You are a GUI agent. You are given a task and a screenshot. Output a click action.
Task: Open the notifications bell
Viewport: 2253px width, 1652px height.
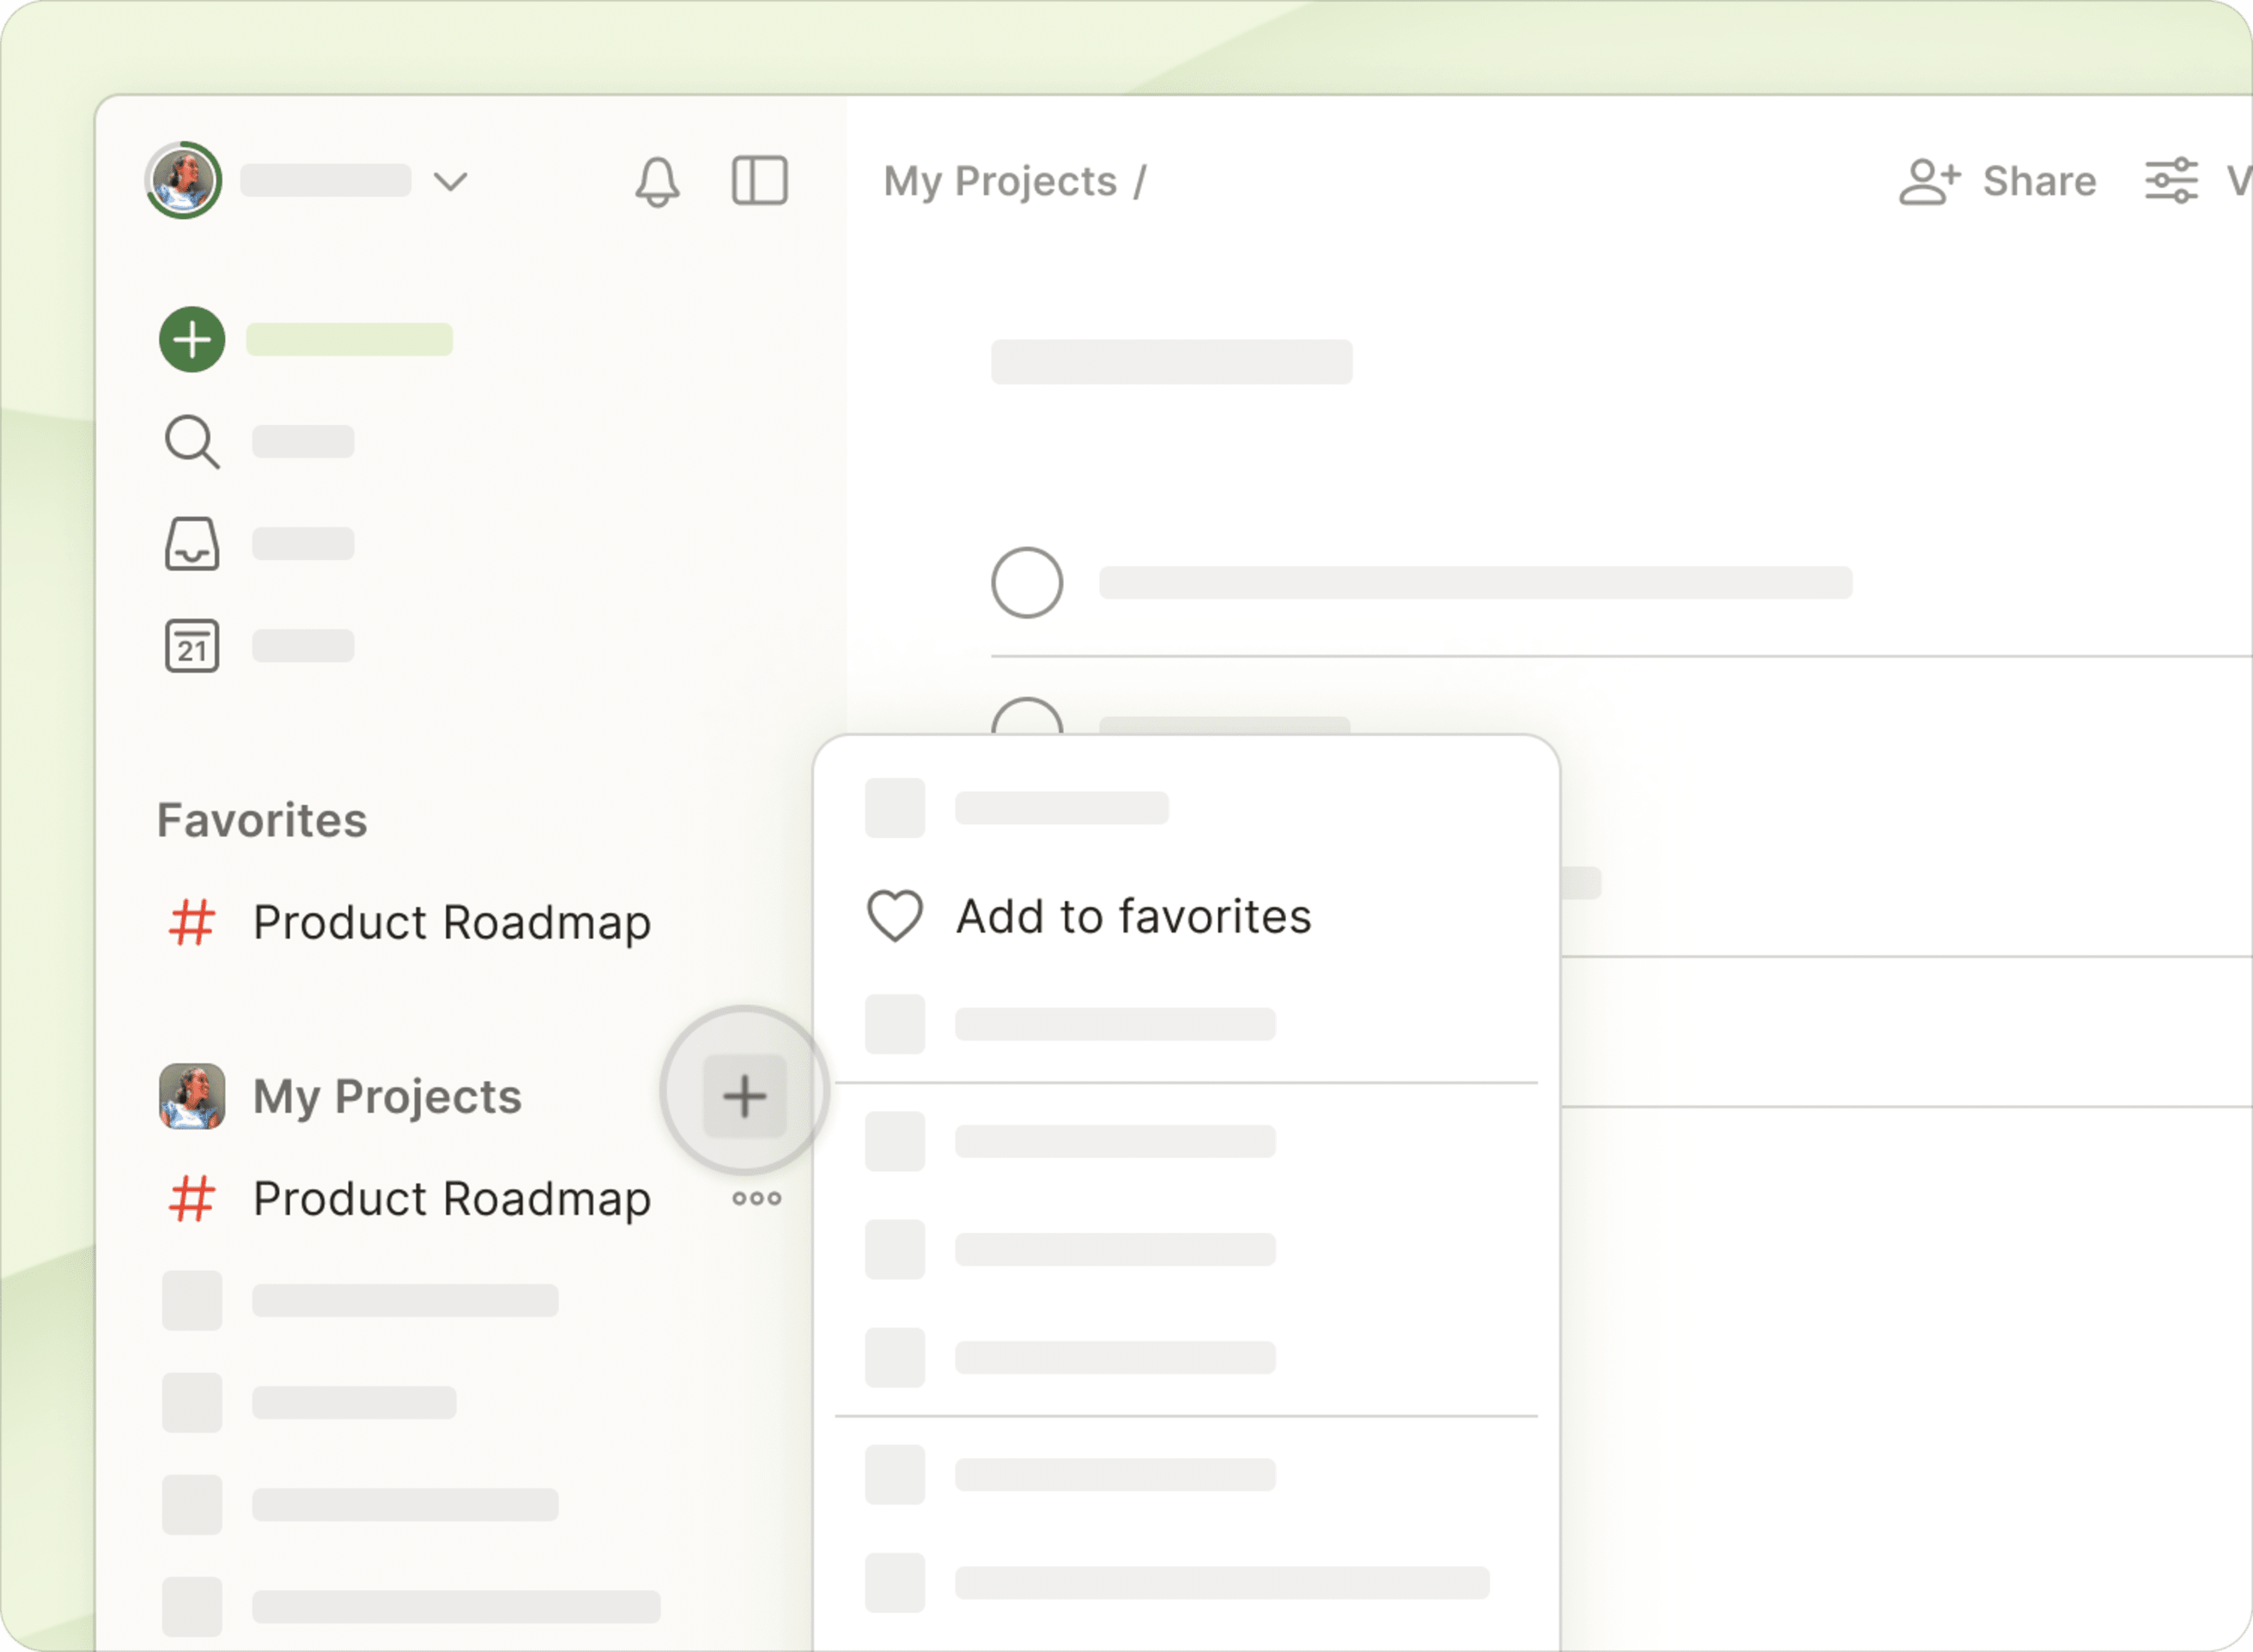[x=657, y=182]
